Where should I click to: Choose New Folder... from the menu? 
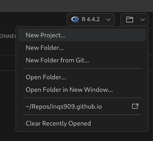(x=82, y=48)
